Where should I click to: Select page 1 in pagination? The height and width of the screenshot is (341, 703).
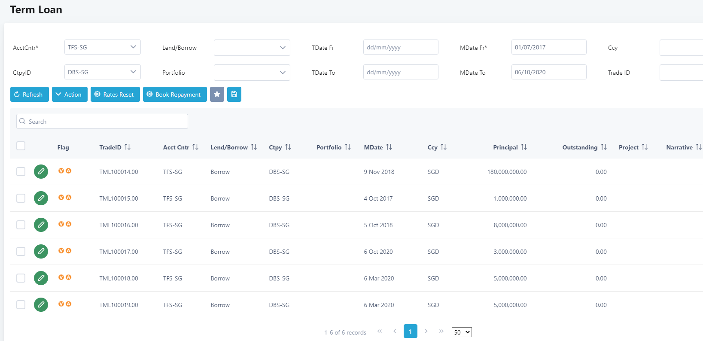pos(410,331)
